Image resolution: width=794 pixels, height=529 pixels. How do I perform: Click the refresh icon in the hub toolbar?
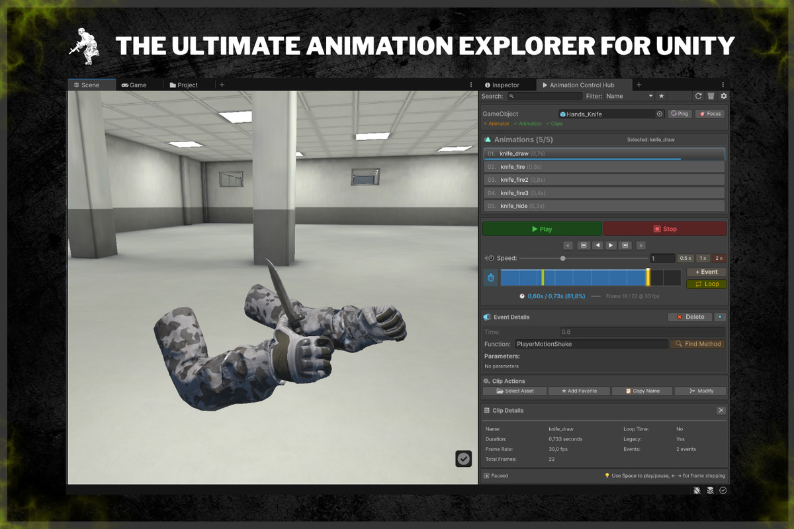click(698, 96)
